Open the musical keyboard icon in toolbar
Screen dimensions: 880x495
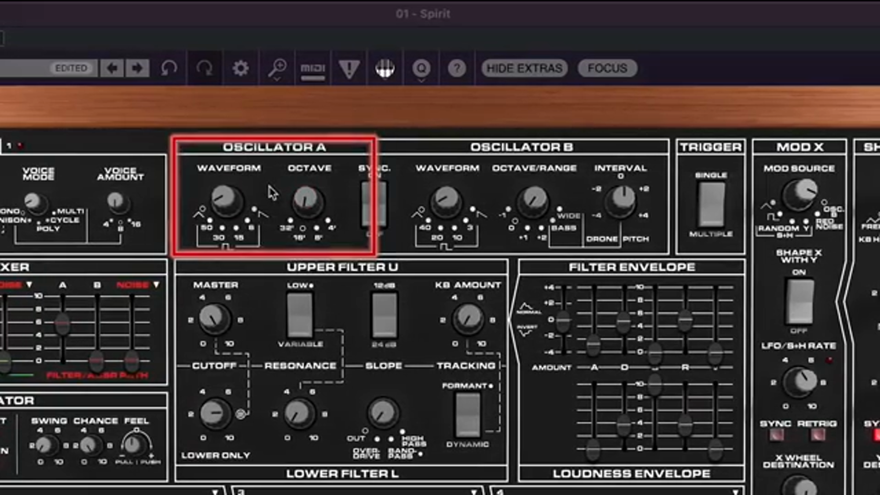click(385, 69)
